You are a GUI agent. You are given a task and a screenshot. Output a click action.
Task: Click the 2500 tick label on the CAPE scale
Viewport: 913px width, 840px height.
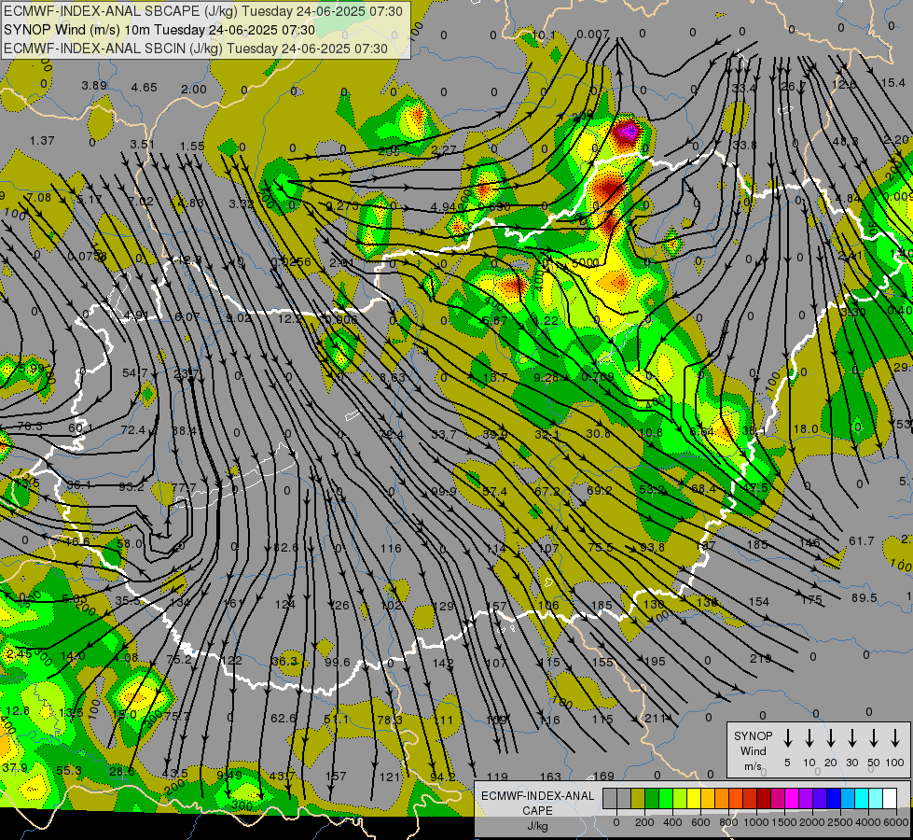pos(840,822)
